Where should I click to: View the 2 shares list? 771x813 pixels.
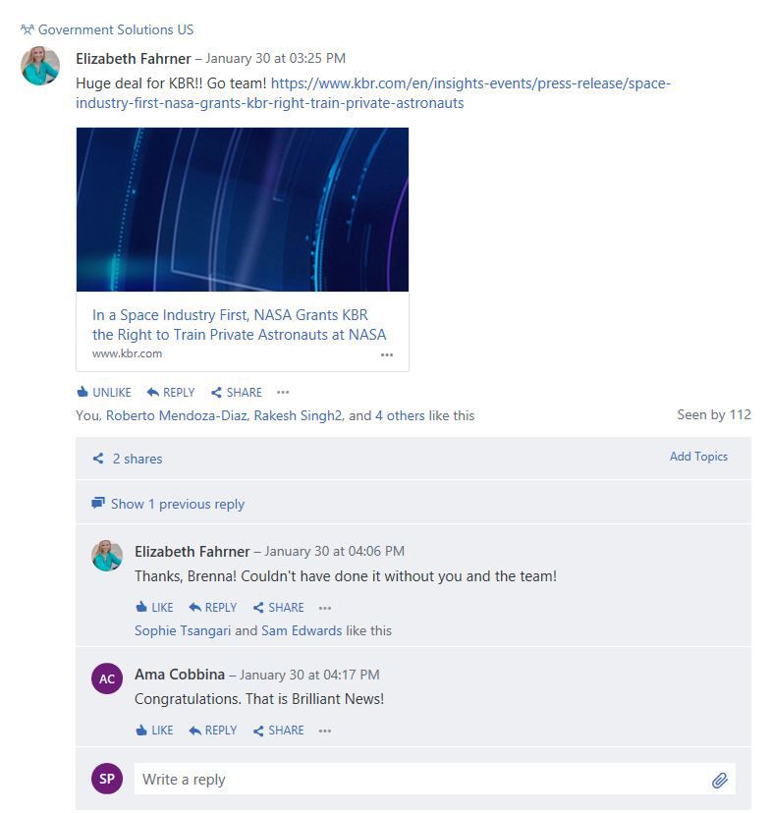(x=128, y=459)
